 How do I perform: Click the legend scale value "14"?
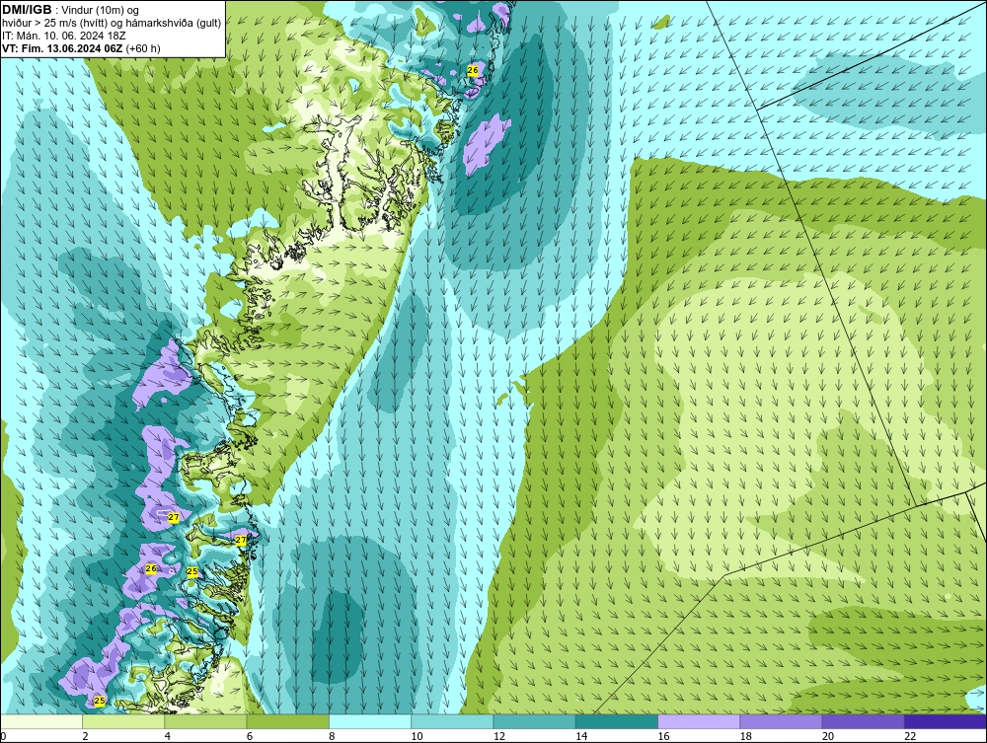tap(581, 736)
